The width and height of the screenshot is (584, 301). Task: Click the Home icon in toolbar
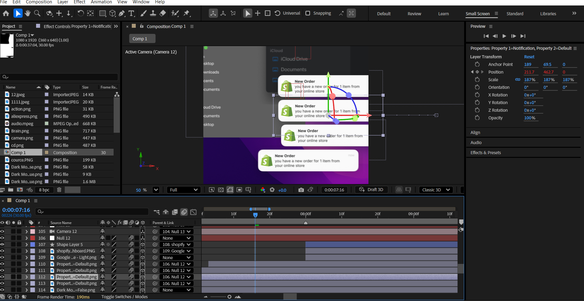(6, 13)
